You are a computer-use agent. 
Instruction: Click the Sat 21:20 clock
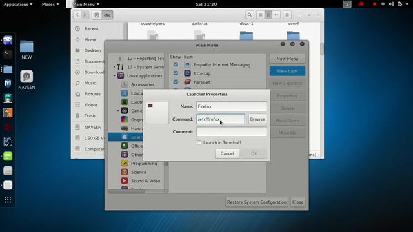point(206,4)
